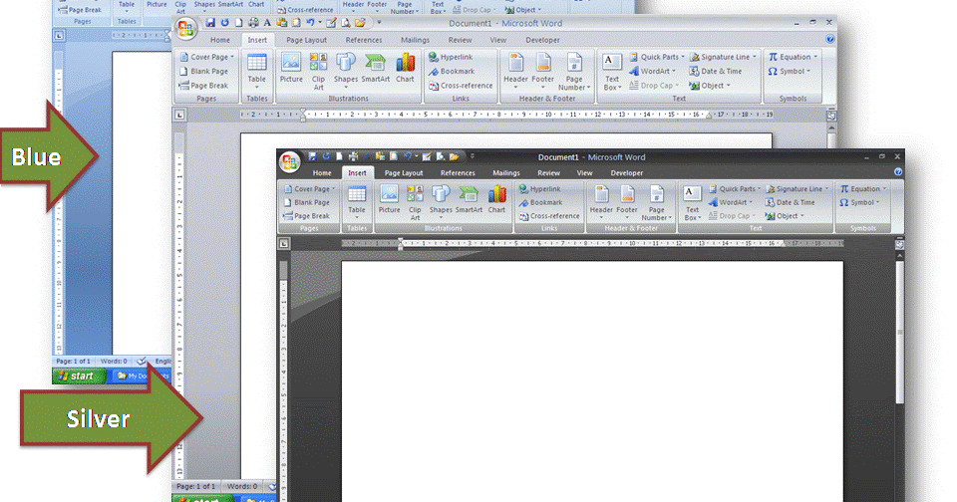
Task: Click the Office button in the silver window
Action: tap(186, 29)
